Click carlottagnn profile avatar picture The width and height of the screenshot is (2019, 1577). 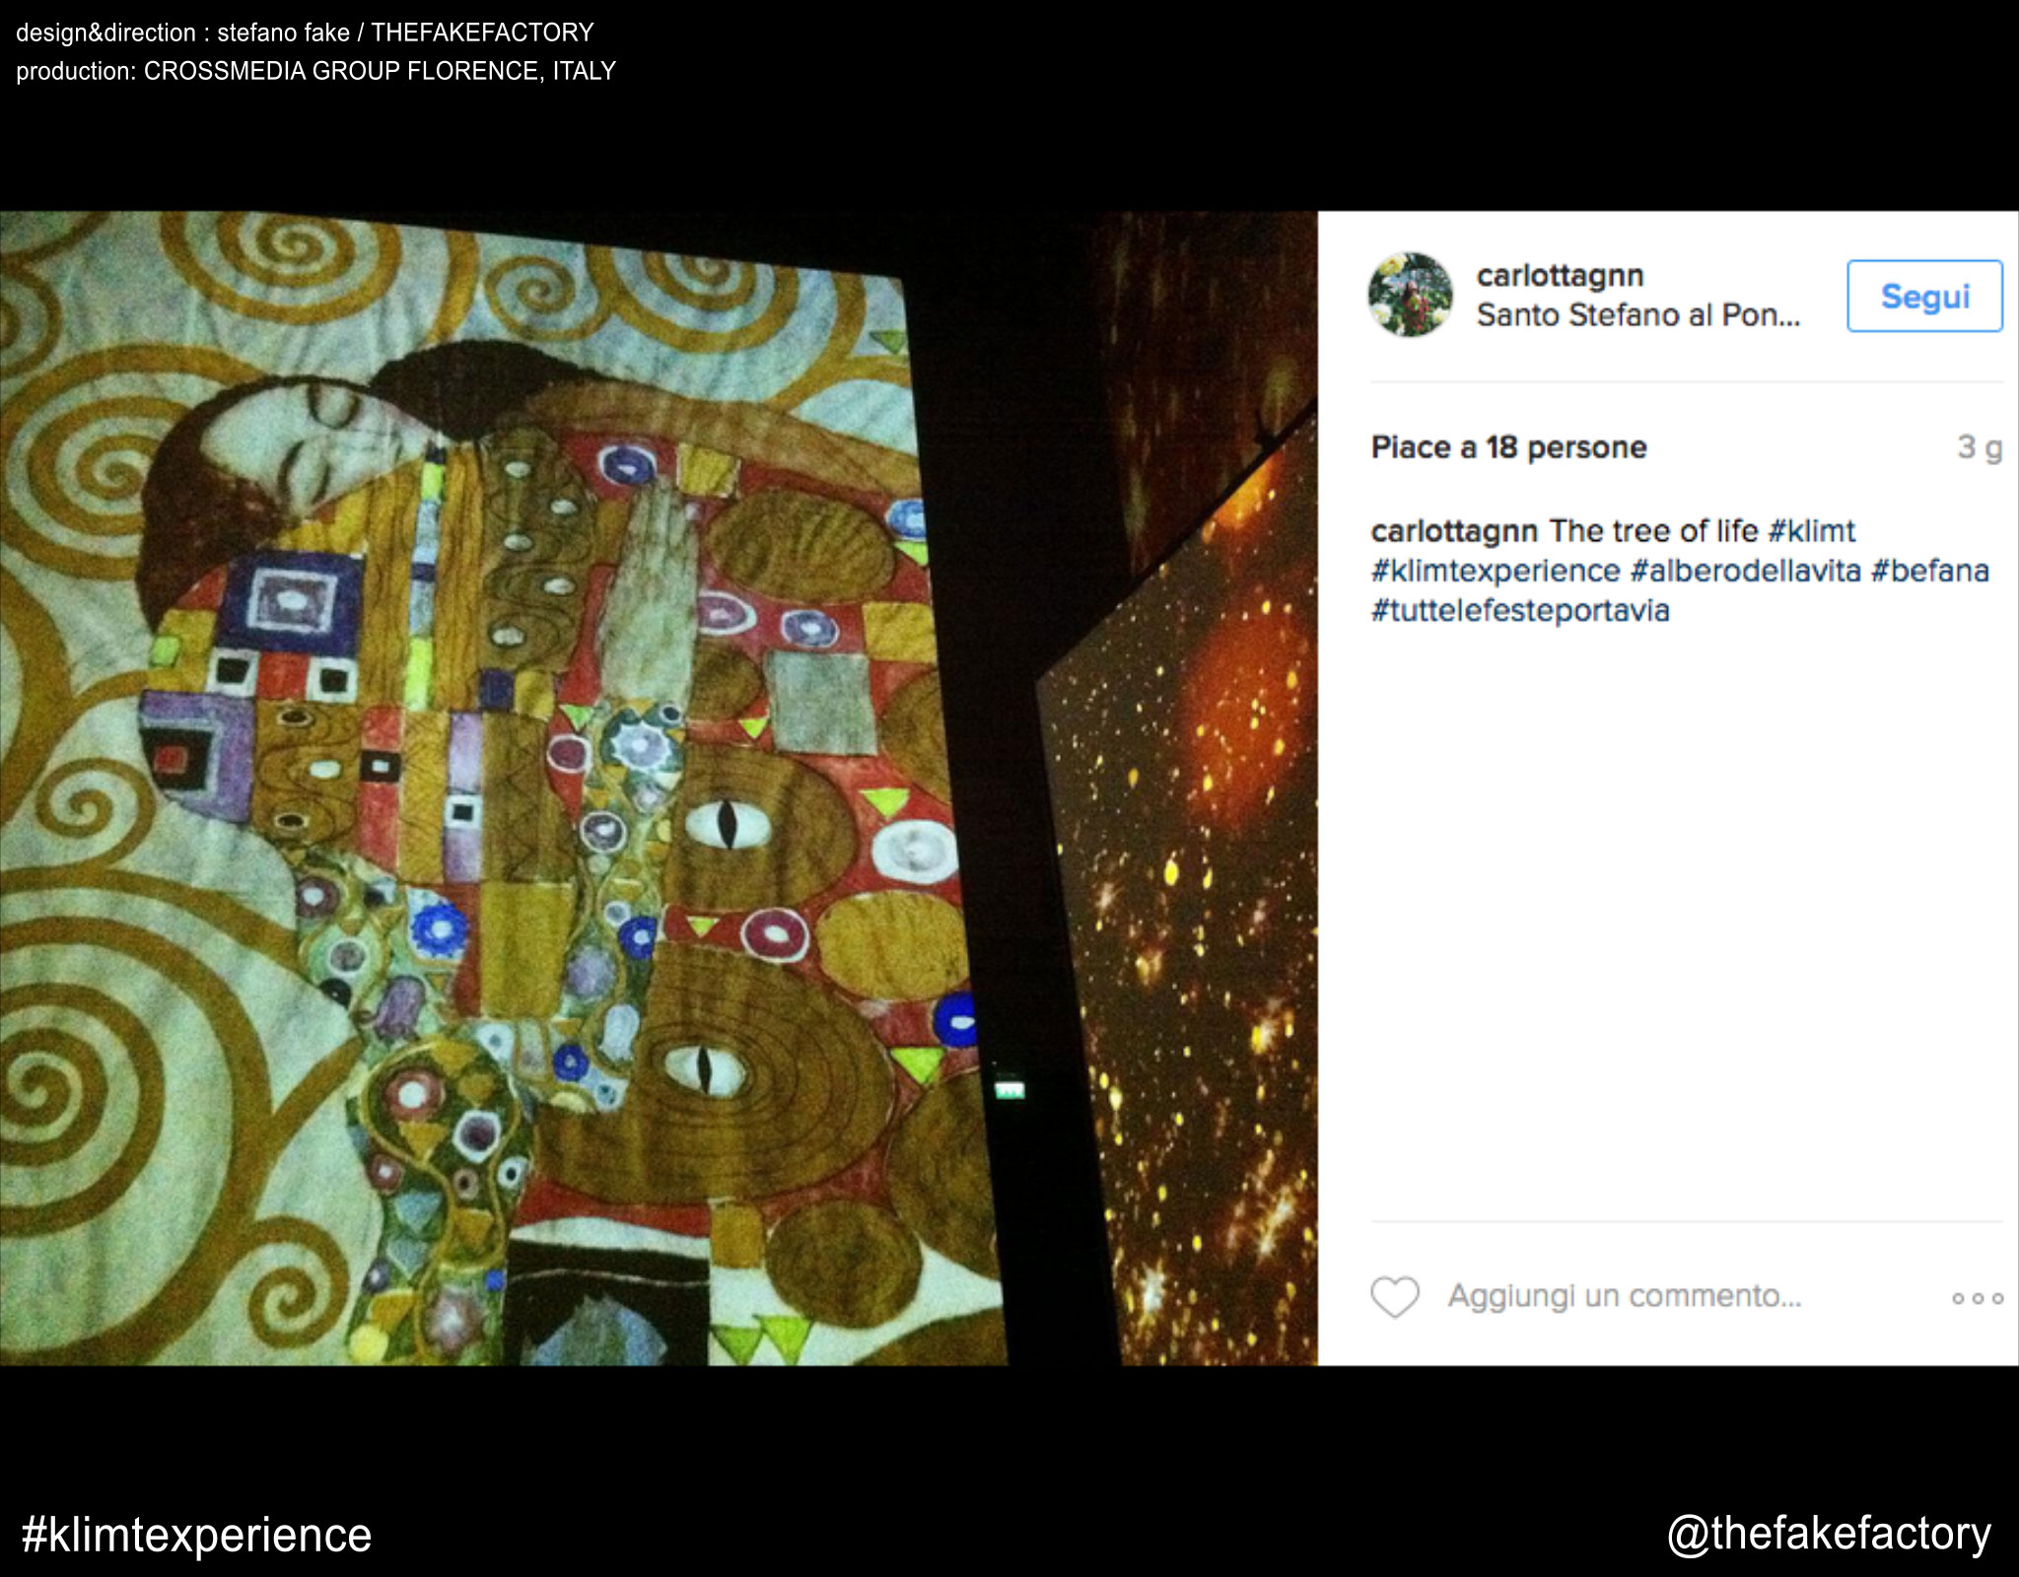click(1410, 295)
